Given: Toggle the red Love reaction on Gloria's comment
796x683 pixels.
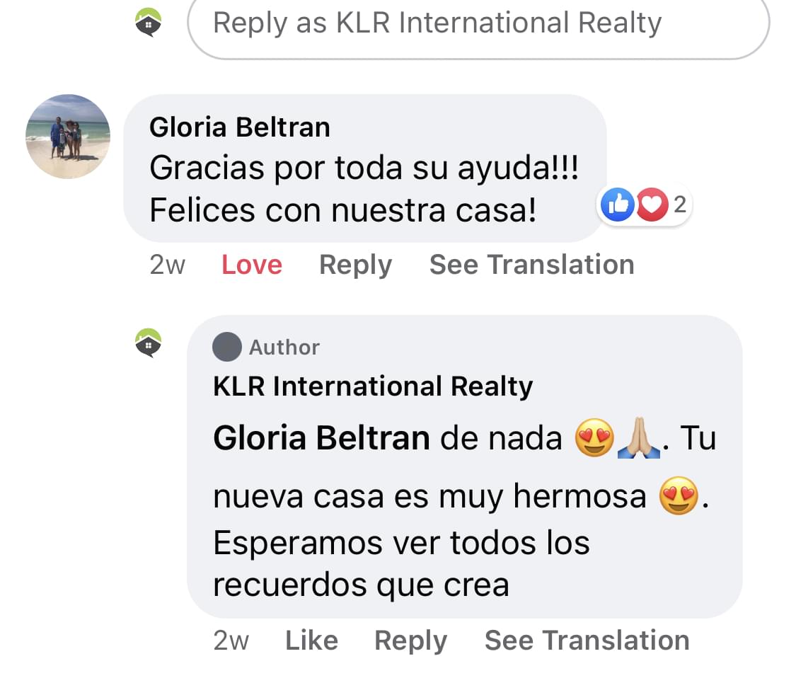Looking at the screenshot, I should pos(252,265).
